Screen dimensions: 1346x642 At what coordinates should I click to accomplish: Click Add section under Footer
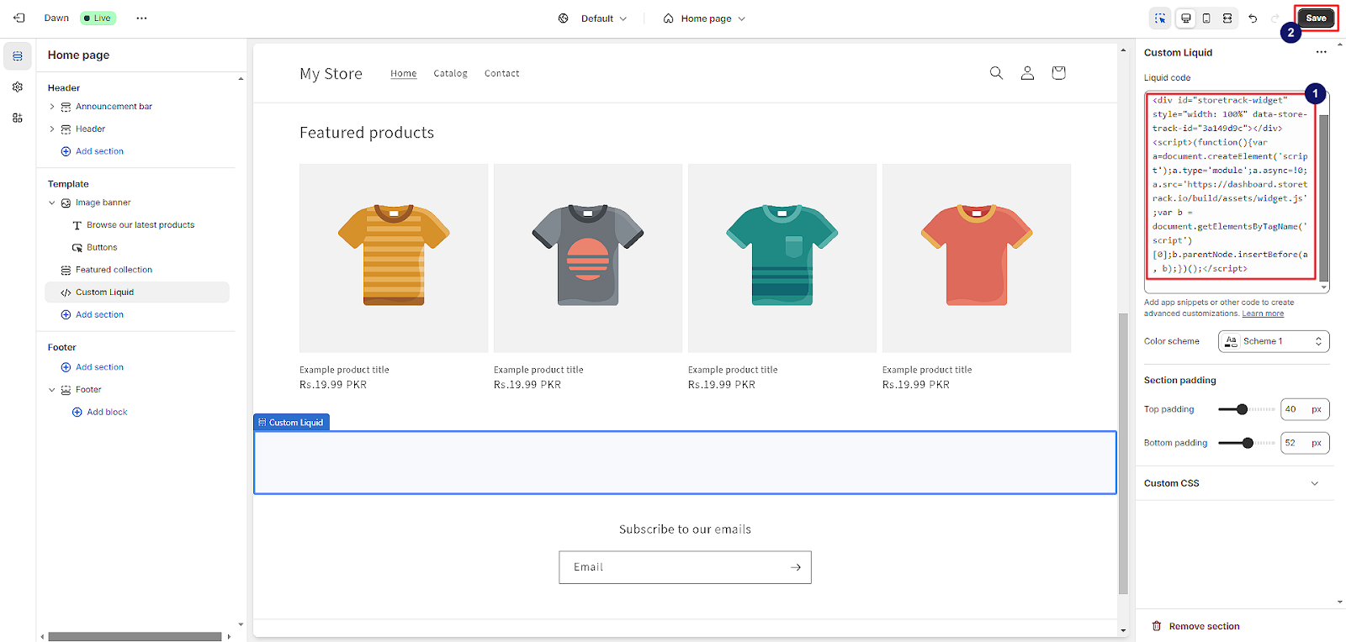[x=93, y=367]
